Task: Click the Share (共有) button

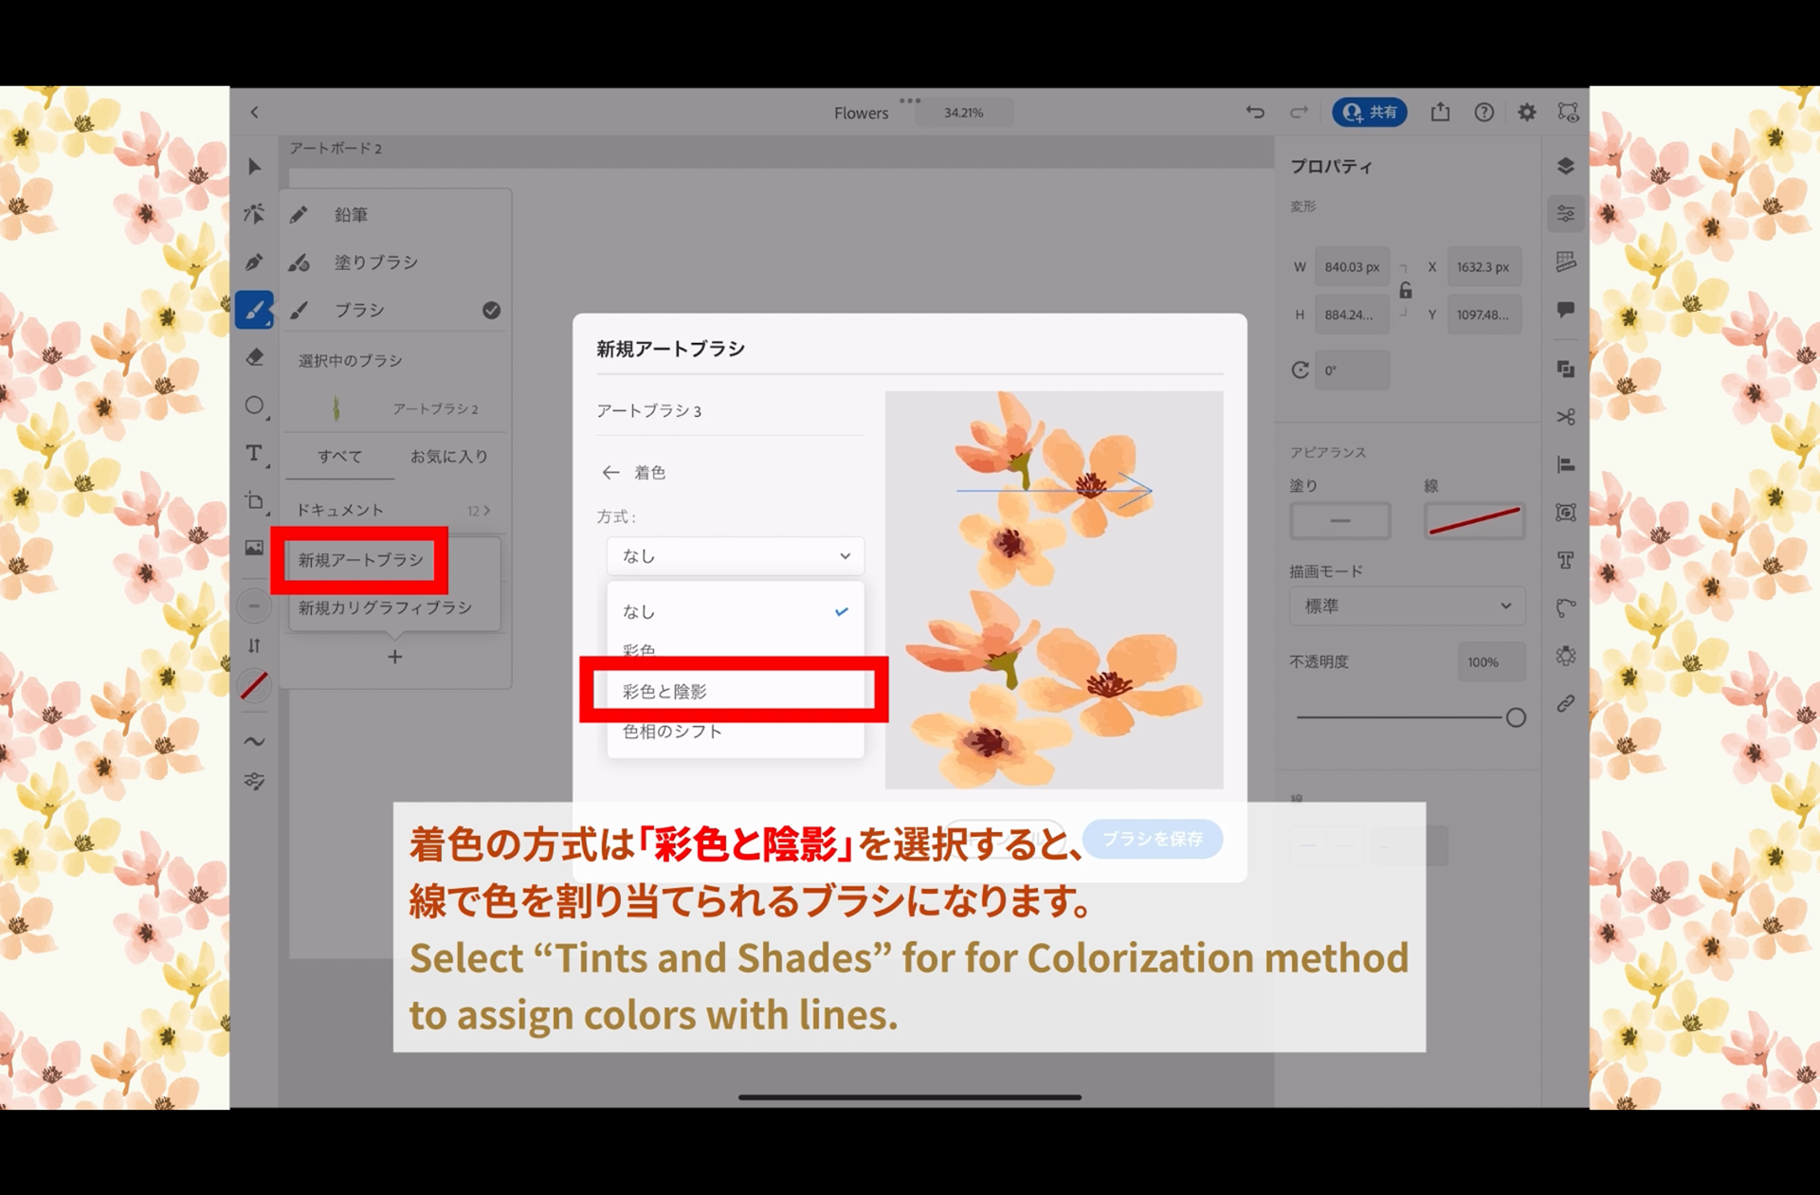Action: coord(1370,112)
